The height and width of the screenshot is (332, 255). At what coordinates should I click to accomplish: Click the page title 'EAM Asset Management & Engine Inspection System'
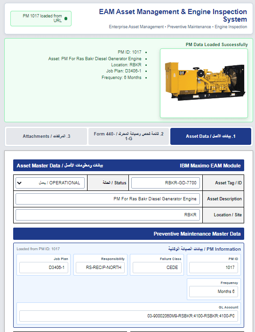(x=173, y=16)
